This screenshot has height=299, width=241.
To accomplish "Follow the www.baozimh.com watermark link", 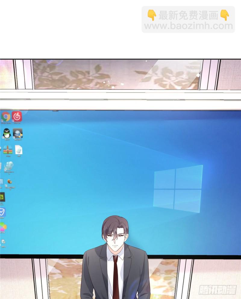I will pos(188,26).
